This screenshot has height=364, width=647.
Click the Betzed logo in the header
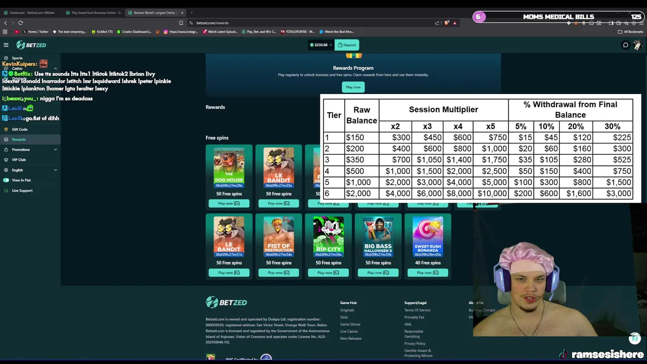(x=31, y=45)
